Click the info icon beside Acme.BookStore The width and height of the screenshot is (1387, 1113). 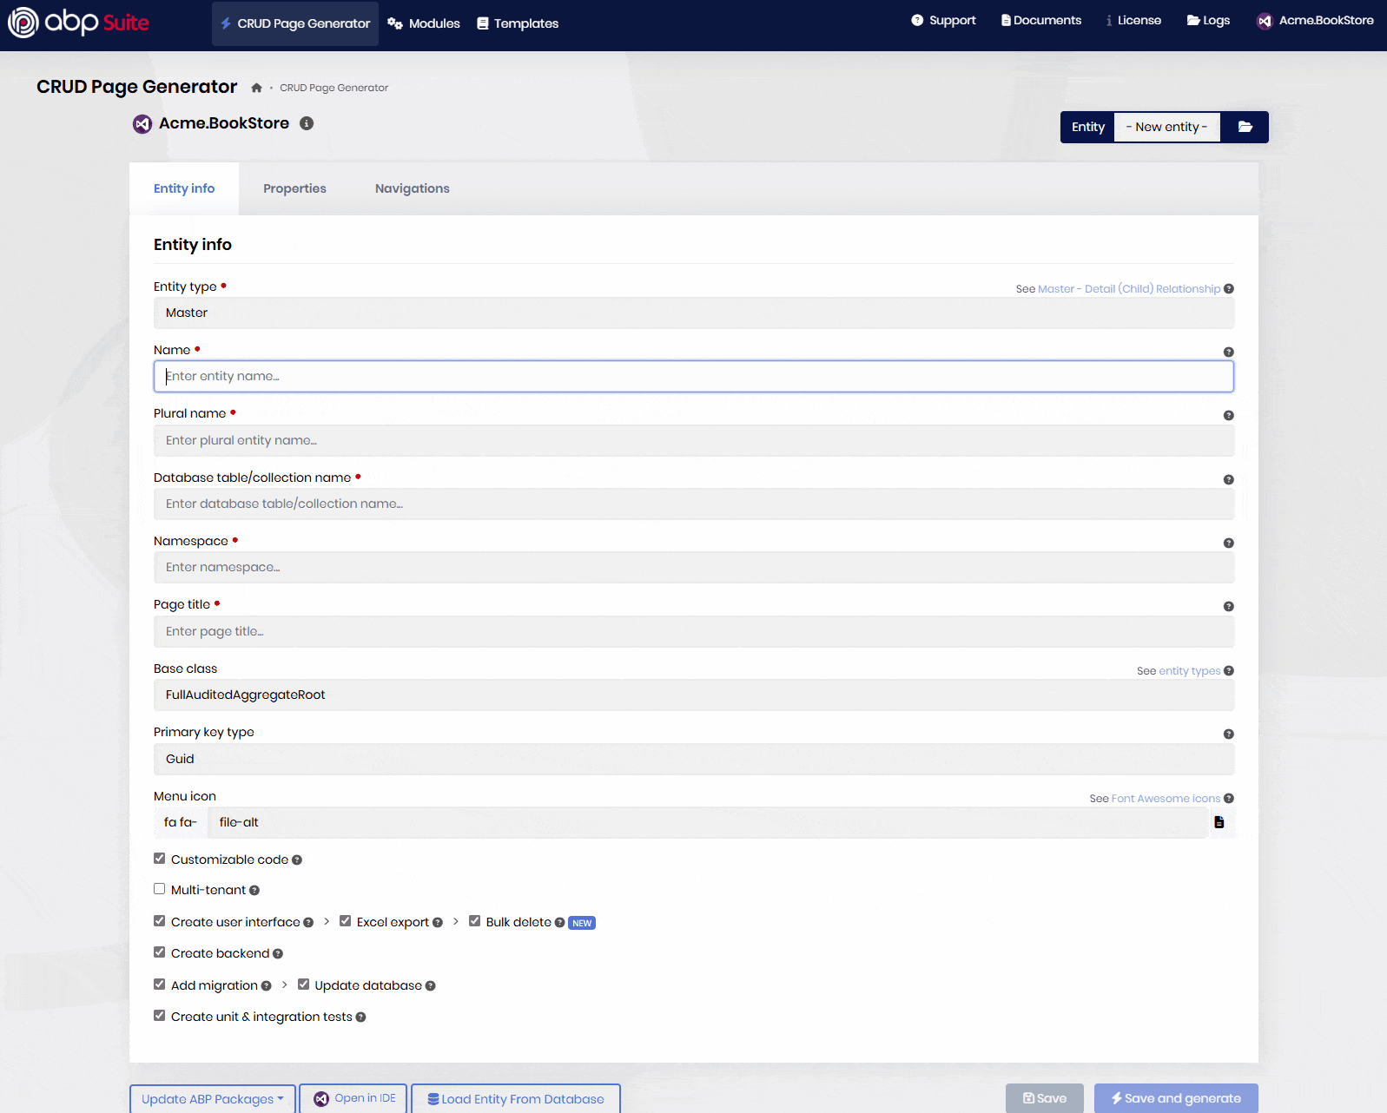(307, 123)
